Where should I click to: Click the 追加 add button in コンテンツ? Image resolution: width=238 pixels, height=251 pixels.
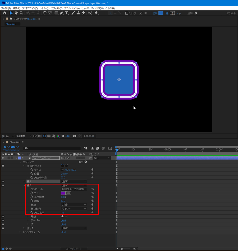(x=85, y=162)
